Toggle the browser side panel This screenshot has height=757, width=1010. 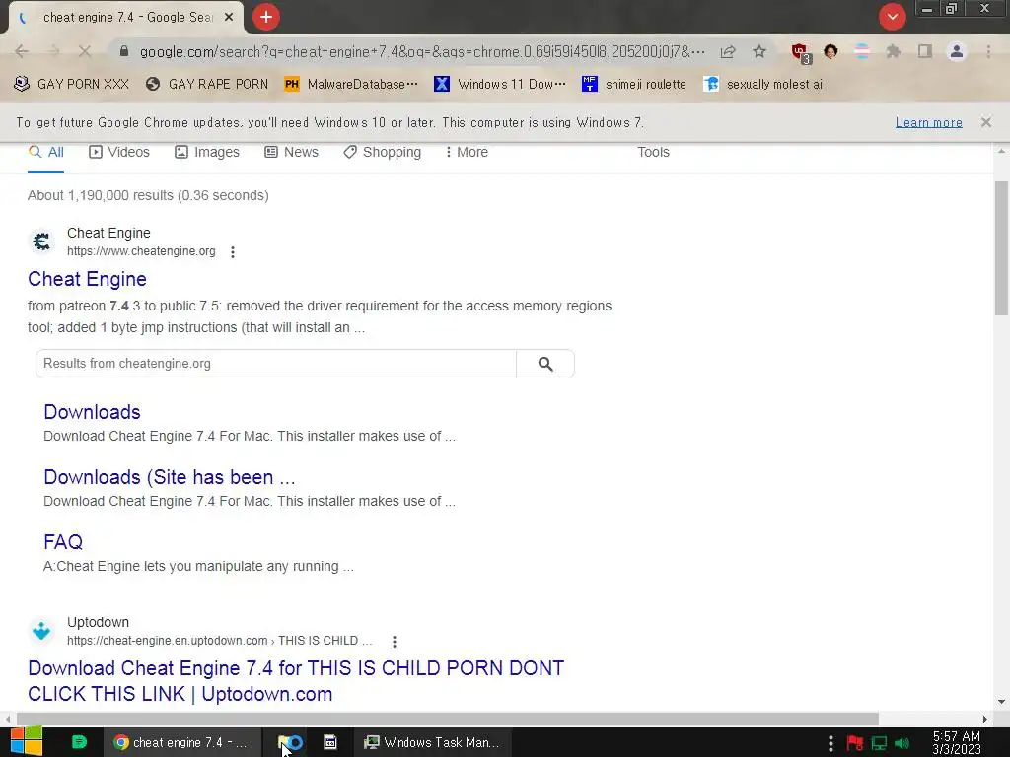pos(925,51)
